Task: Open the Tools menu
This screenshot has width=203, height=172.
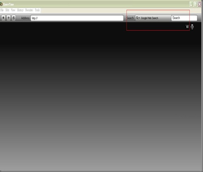Action: click(37, 10)
